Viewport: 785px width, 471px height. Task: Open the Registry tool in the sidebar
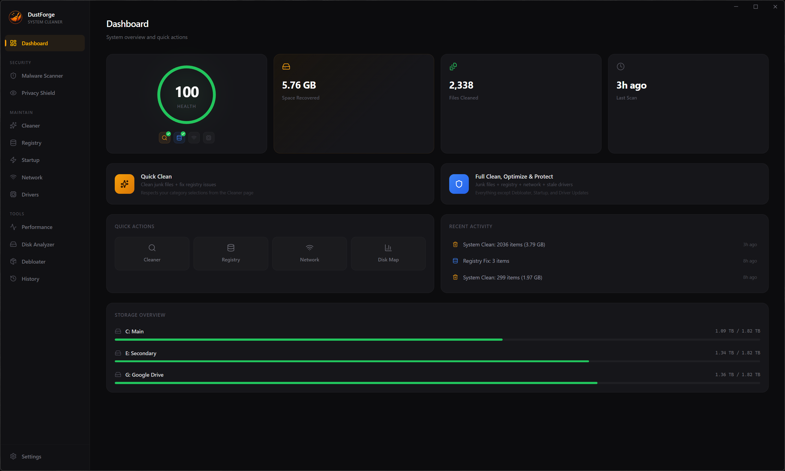(31, 143)
